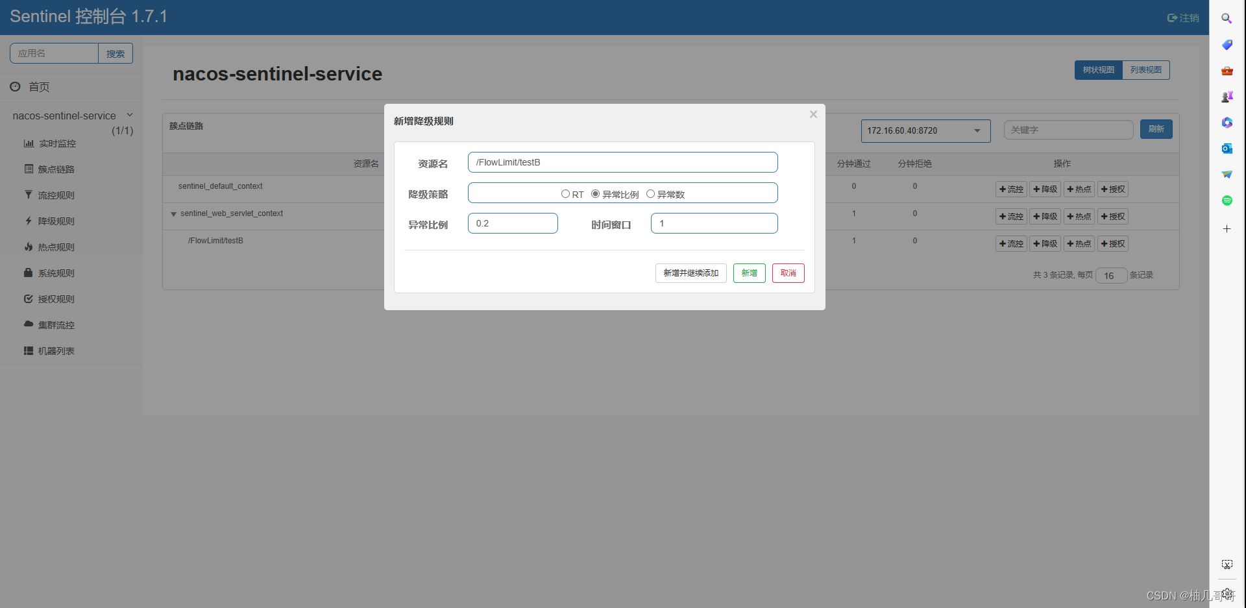Click +热点 for sentinel_default_context row
The height and width of the screenshot is (608, 1246).
[x=1079, y=189]
